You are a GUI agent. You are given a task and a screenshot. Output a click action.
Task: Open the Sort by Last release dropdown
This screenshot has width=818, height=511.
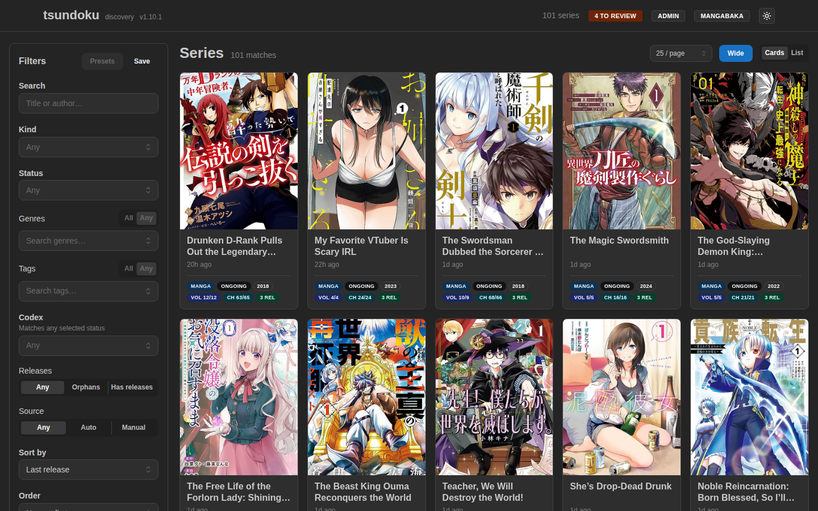[x=89, y=470]
